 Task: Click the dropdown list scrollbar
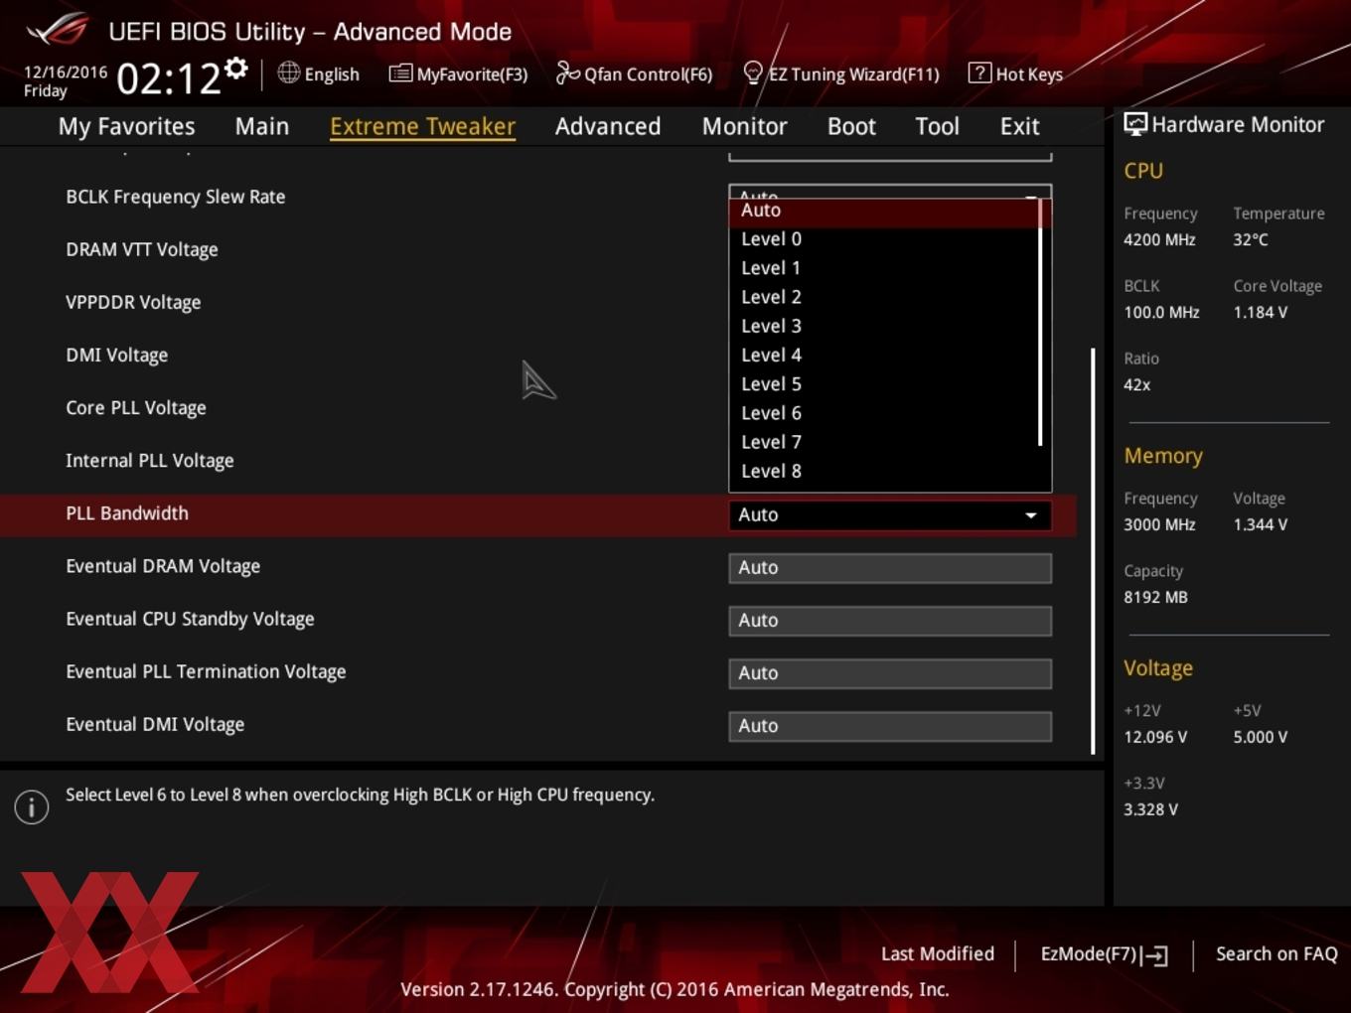click(x=1040, y=322)
